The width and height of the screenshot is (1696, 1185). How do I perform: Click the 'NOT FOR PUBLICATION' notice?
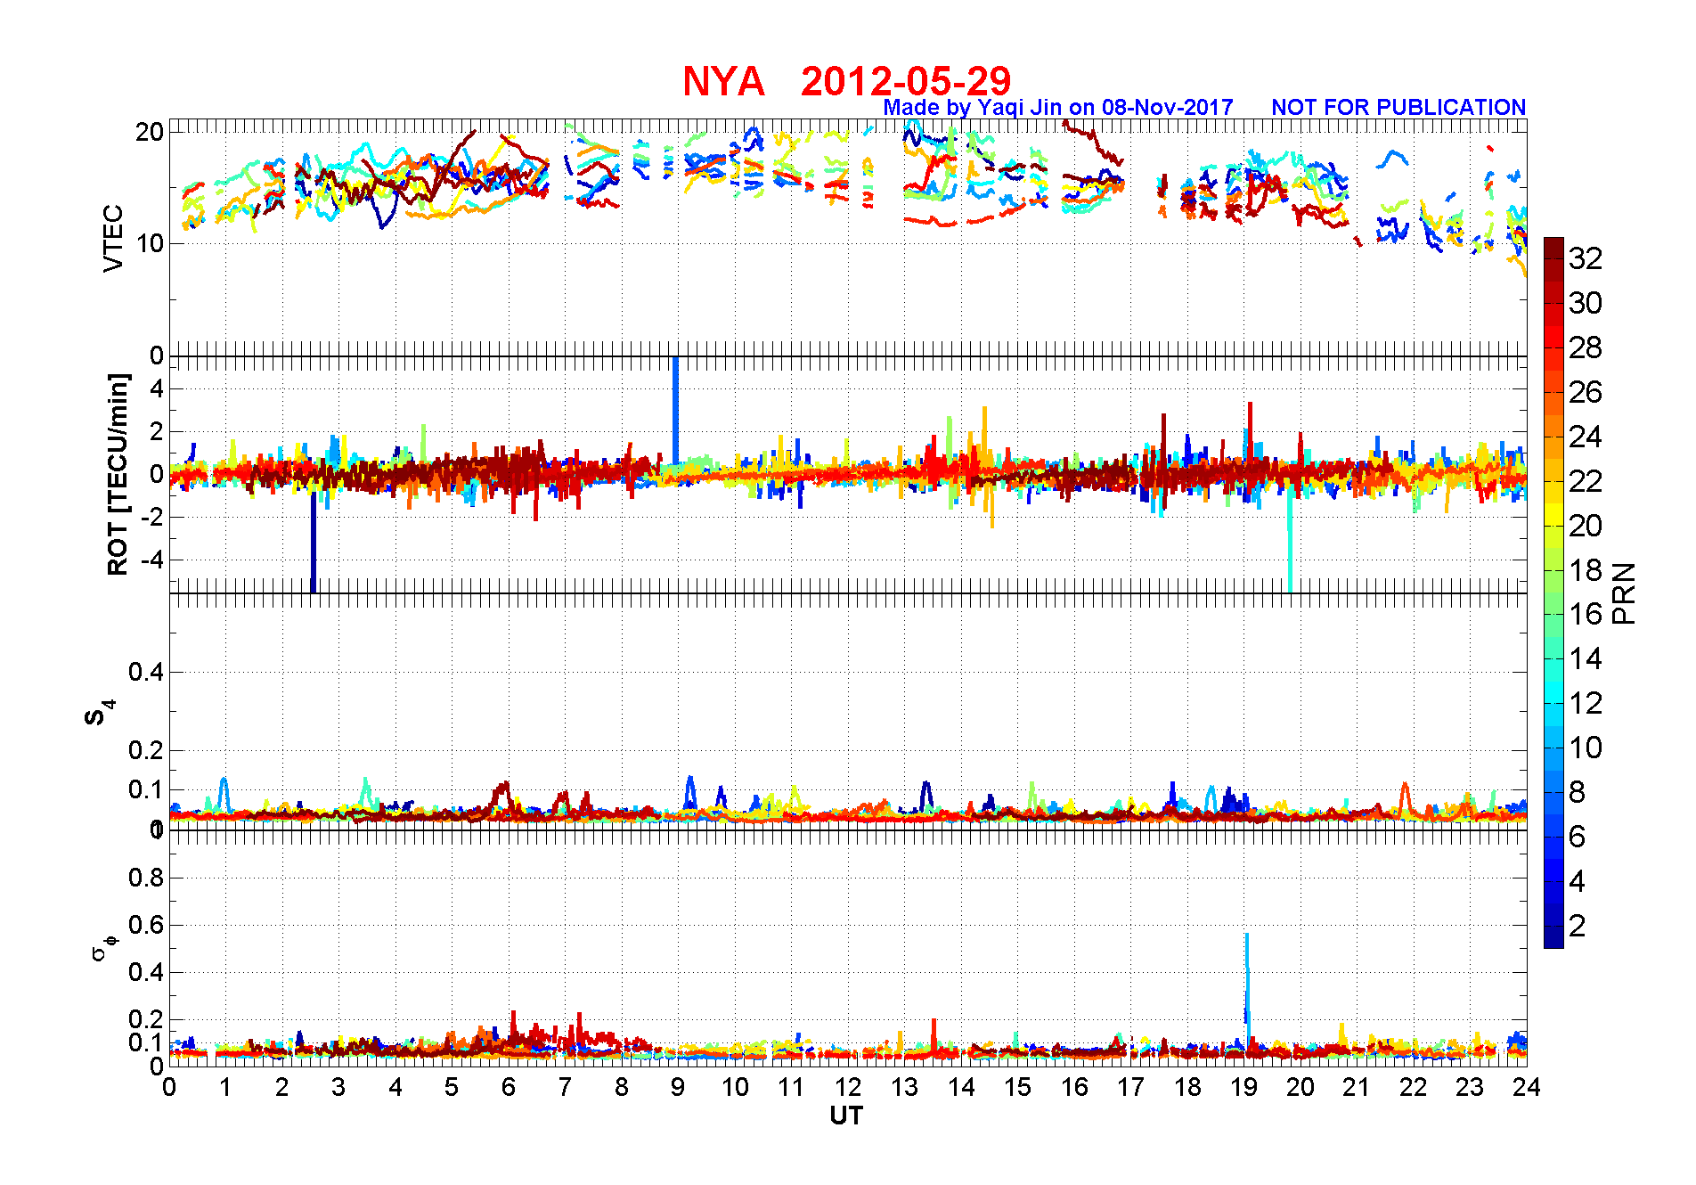[x=1398, y=108]
